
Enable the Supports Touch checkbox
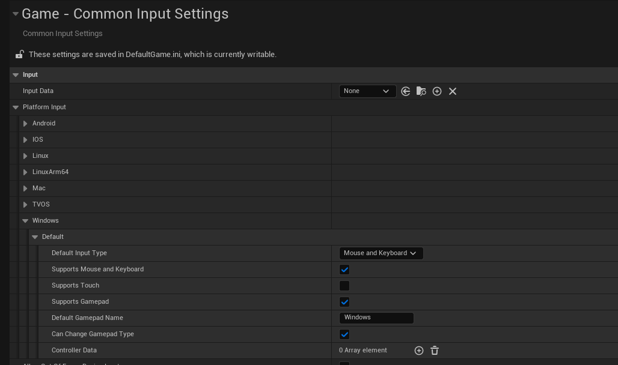344,286
